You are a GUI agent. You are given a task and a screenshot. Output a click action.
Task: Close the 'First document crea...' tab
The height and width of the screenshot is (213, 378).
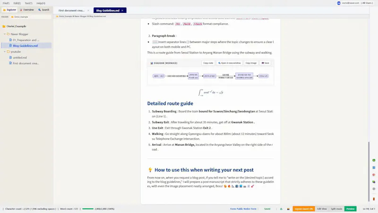coord(88,10)
